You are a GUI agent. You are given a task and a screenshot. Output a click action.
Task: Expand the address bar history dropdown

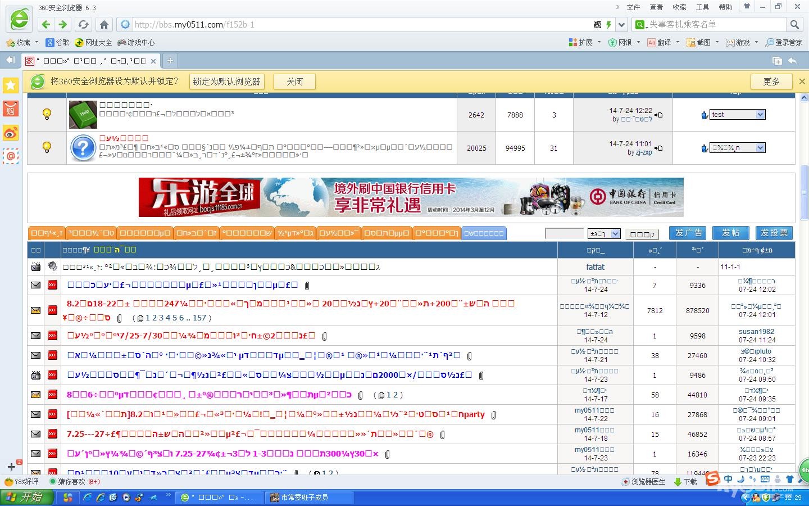tap(621, 24)
